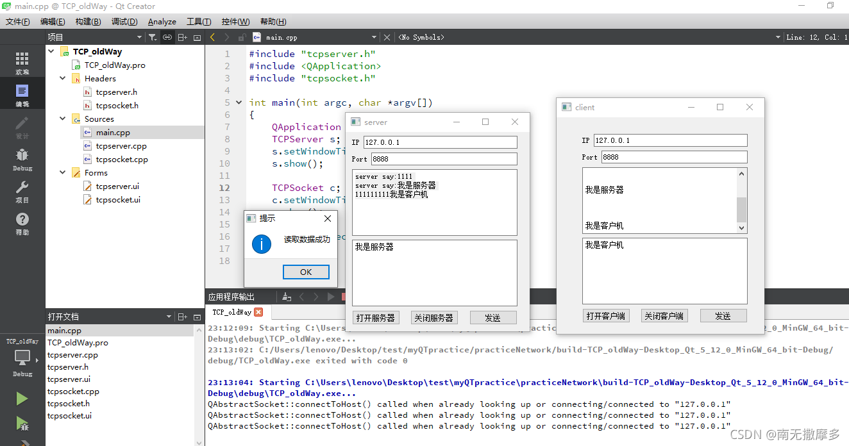The width and height of the screenshot is (849, 446).
Task: Click the client message log scrollbar thumb
Action: click(742, 209)
